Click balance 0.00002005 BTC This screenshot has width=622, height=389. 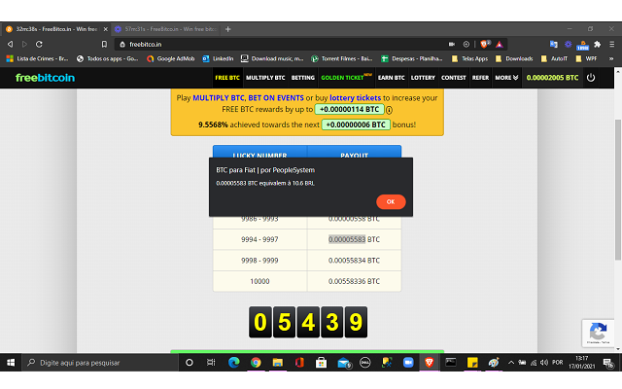click(552, 78)
